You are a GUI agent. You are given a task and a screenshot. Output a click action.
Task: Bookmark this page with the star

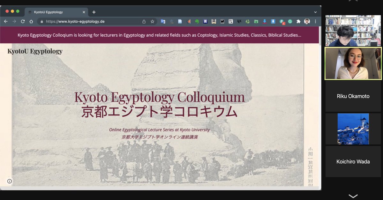152,21
